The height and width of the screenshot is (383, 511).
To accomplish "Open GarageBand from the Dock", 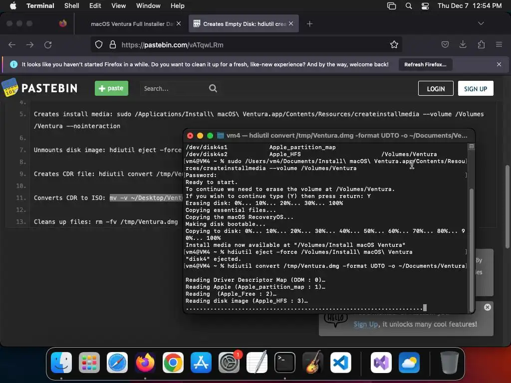I will (x=313, y=363).
